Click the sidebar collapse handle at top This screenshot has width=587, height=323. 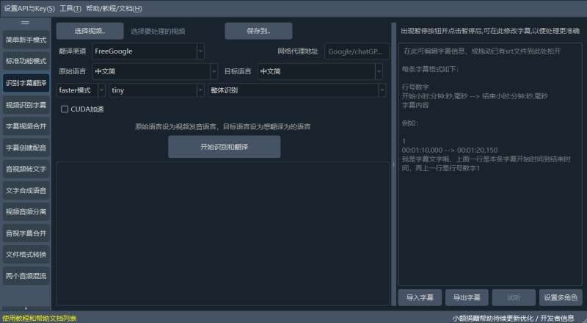pos(25,23)
